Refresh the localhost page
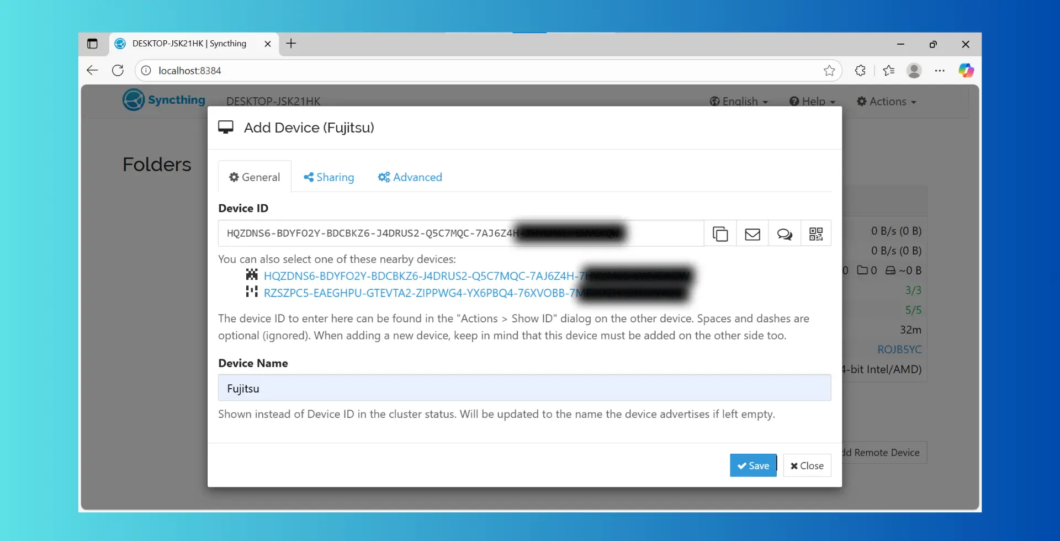 click(118, 71)
